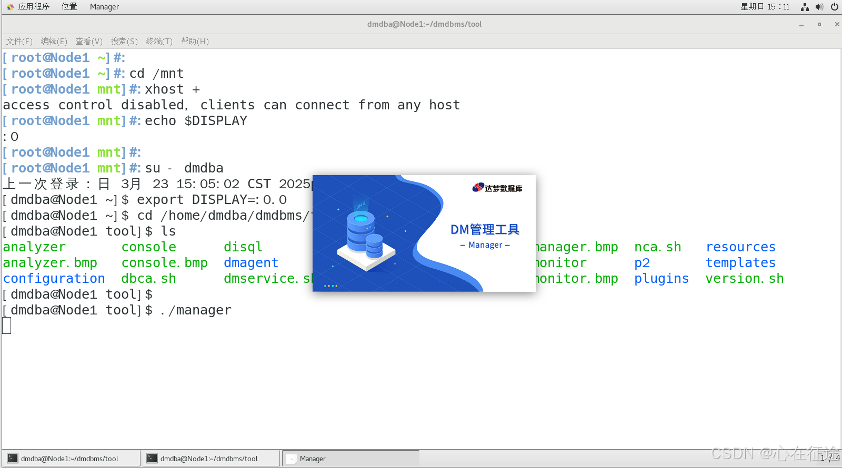This screenshot has height=468, width=842.
Task: Click the 'plugins' directory name
Action: (x=661, y=279)
